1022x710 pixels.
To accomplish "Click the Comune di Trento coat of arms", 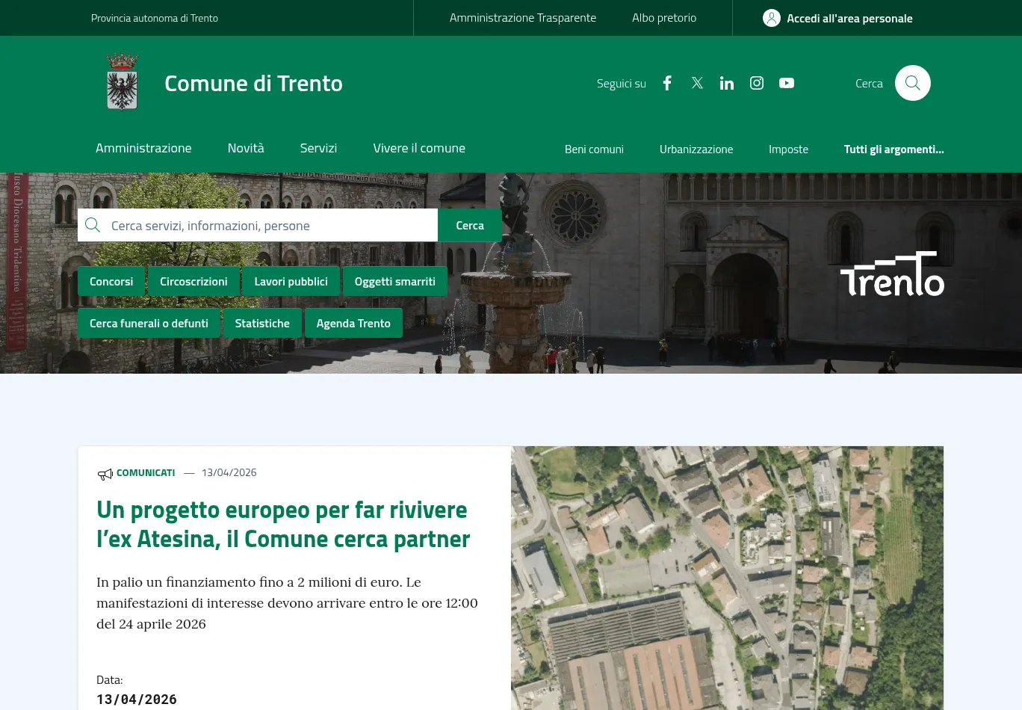I will point(123,82).
